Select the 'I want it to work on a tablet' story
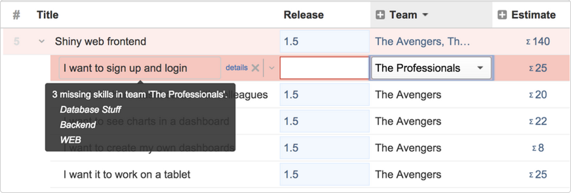This screenshot has height=193, width=571. (127, 174)
